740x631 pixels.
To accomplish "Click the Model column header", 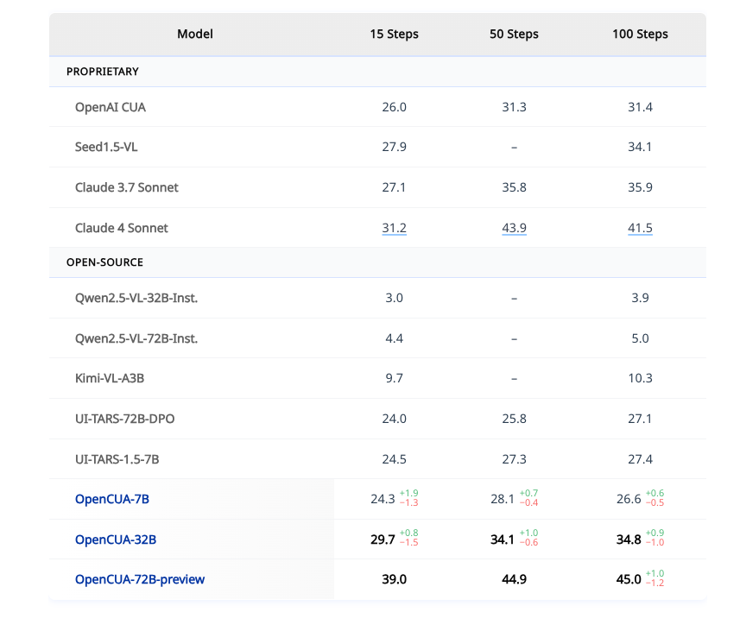I will point(195,35).
